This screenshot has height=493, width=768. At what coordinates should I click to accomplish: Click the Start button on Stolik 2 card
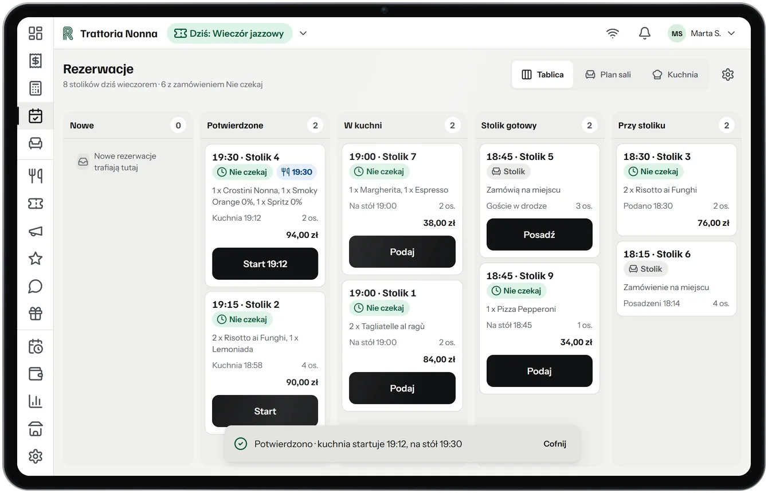click(265, 411)
